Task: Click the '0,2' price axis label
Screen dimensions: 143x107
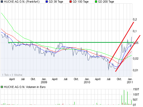Action: pos(135,19)
